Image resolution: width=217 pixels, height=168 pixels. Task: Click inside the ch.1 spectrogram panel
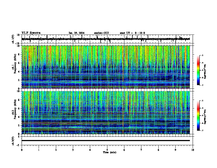105,67
